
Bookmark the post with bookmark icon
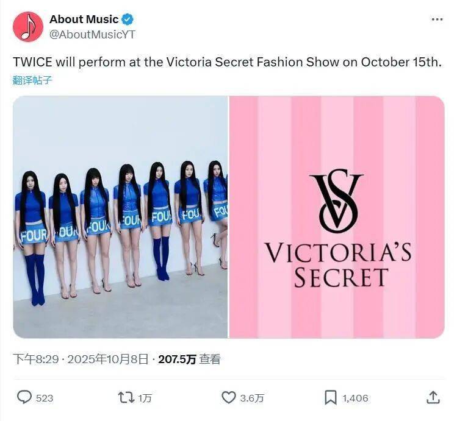click(x=330, y=397)
